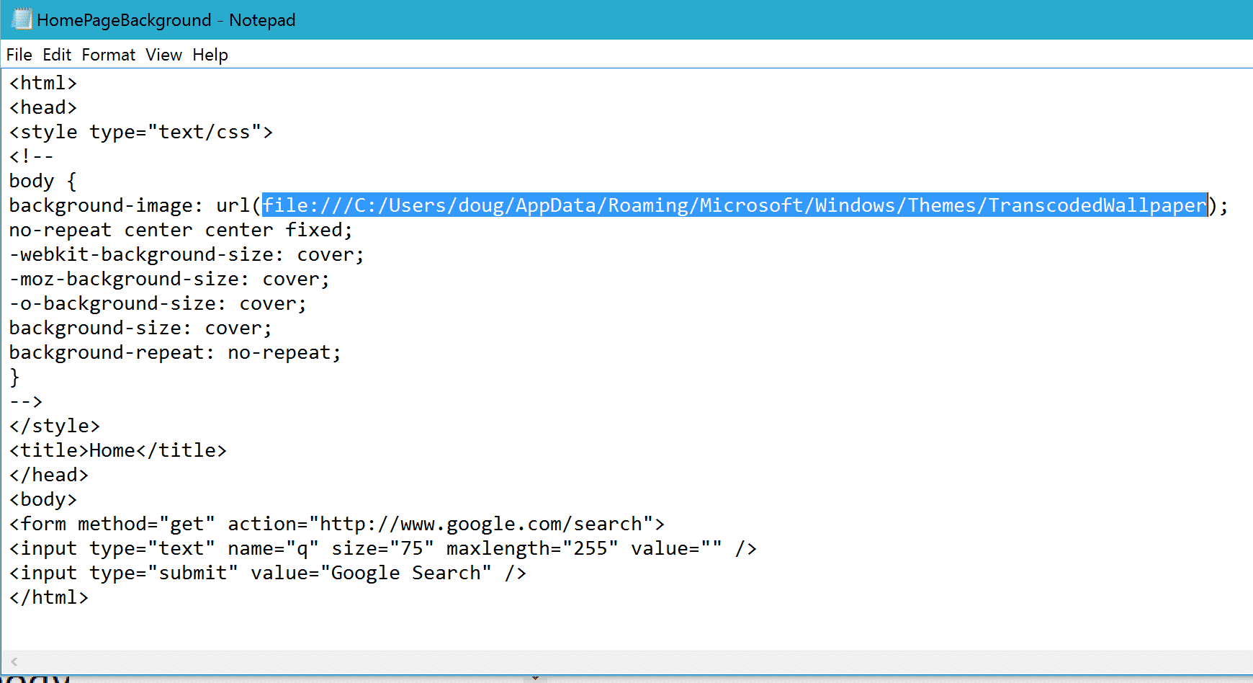Click the "background-size: cover;" line
Image resolution: width=1253 pixels, height=683 pixels.
[x=140, y=328]
